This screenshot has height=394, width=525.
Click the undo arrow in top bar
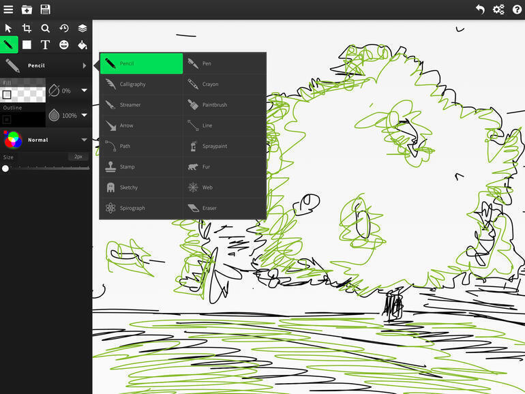pos(480,10)
